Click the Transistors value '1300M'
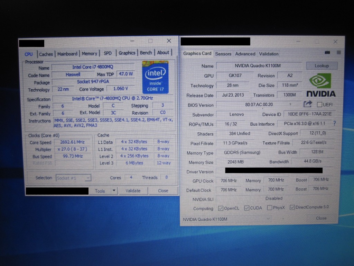Screen dimensions: 354x266 [x=289, y=95]
